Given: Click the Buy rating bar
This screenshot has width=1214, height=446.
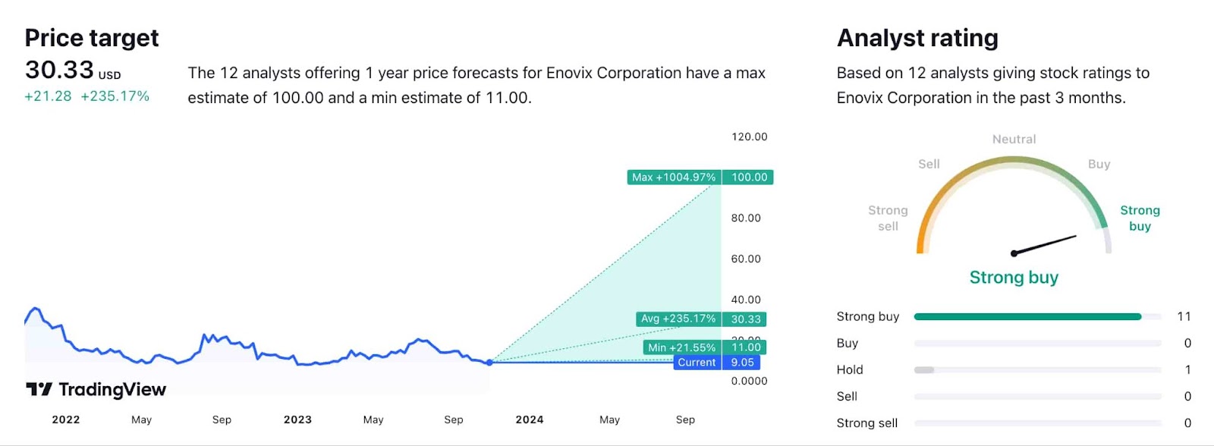Looking at the screenshot, I should (1037, 344).
